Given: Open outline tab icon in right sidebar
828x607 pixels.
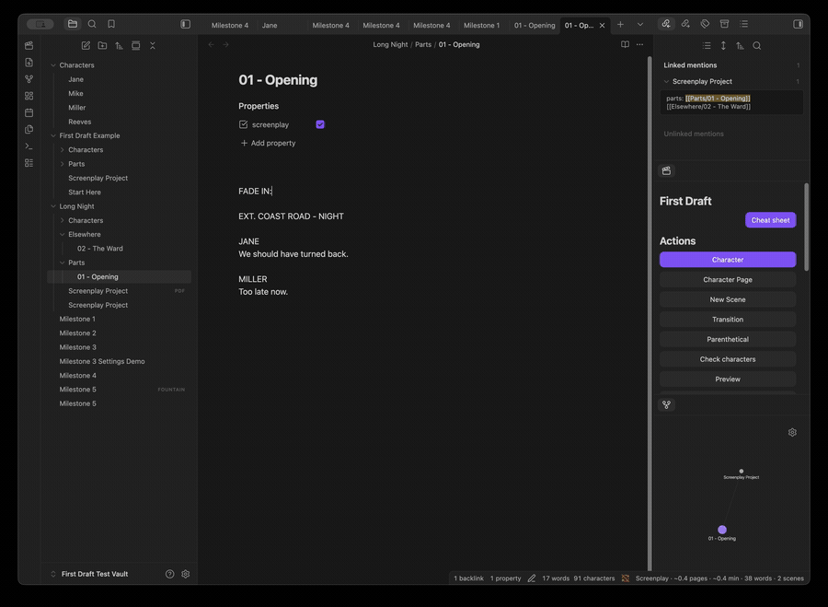Looking at the screenshot, I should pos(744,24).
